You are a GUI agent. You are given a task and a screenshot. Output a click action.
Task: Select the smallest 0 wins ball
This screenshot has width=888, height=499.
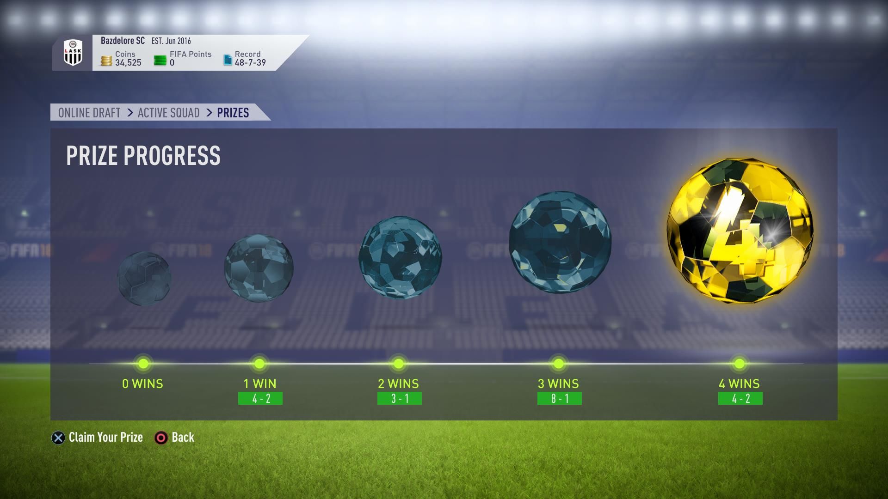pos(144,279)
